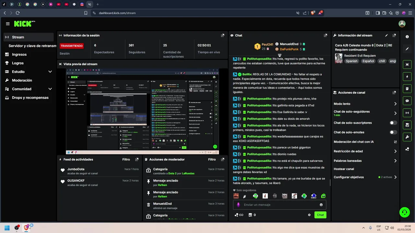Go to Ingresos in the sidebar

(x=19, y=54)
